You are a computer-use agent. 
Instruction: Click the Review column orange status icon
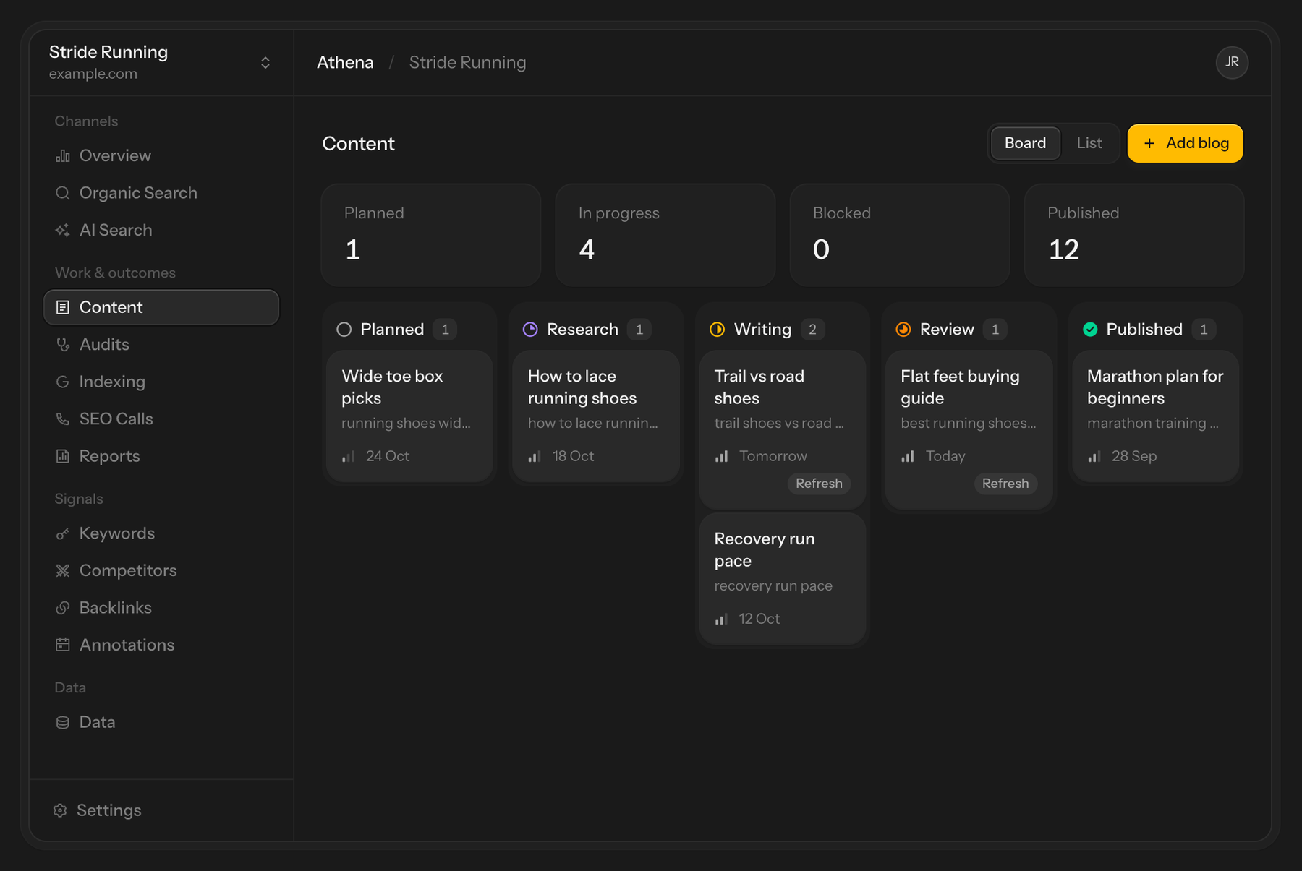(x=903, y=330)
